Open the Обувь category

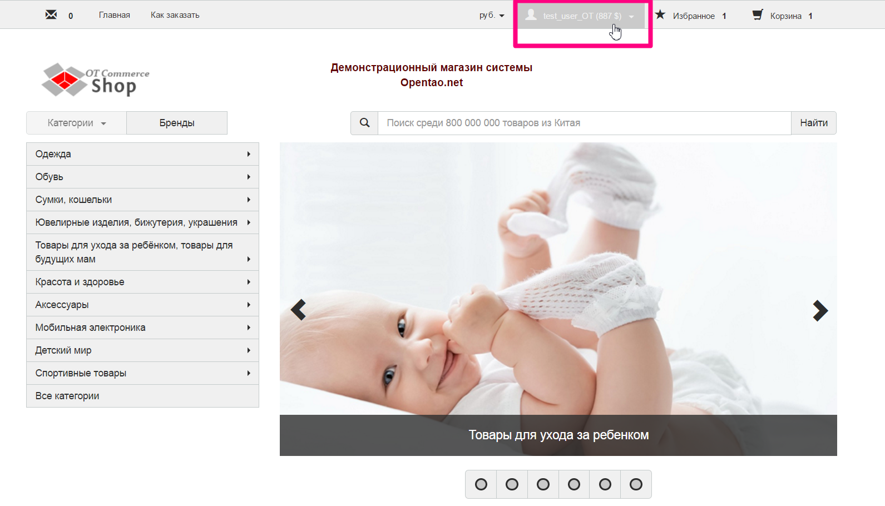point(142,177)
